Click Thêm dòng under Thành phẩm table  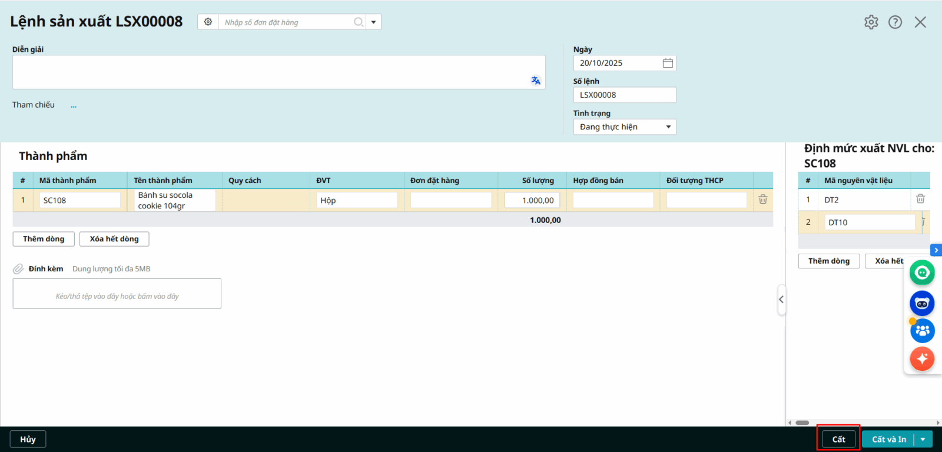tap(44, 239)
